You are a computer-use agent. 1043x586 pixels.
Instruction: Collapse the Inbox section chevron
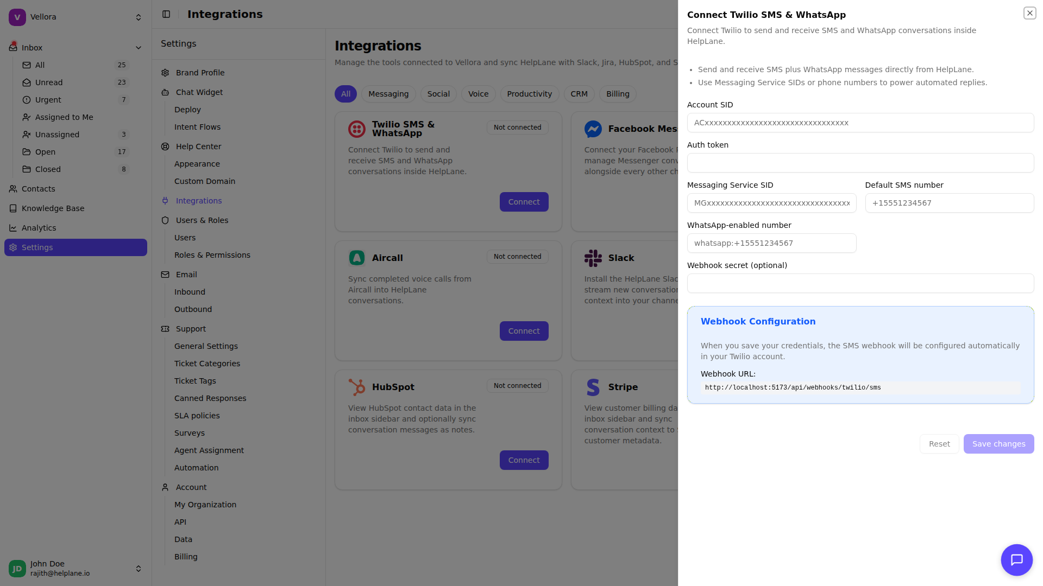[x=139, y=48]
